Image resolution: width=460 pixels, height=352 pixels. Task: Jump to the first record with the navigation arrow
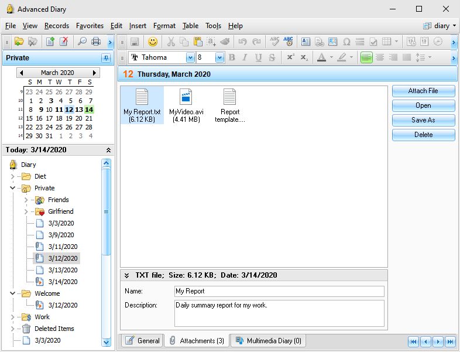[x=413, y=341]
